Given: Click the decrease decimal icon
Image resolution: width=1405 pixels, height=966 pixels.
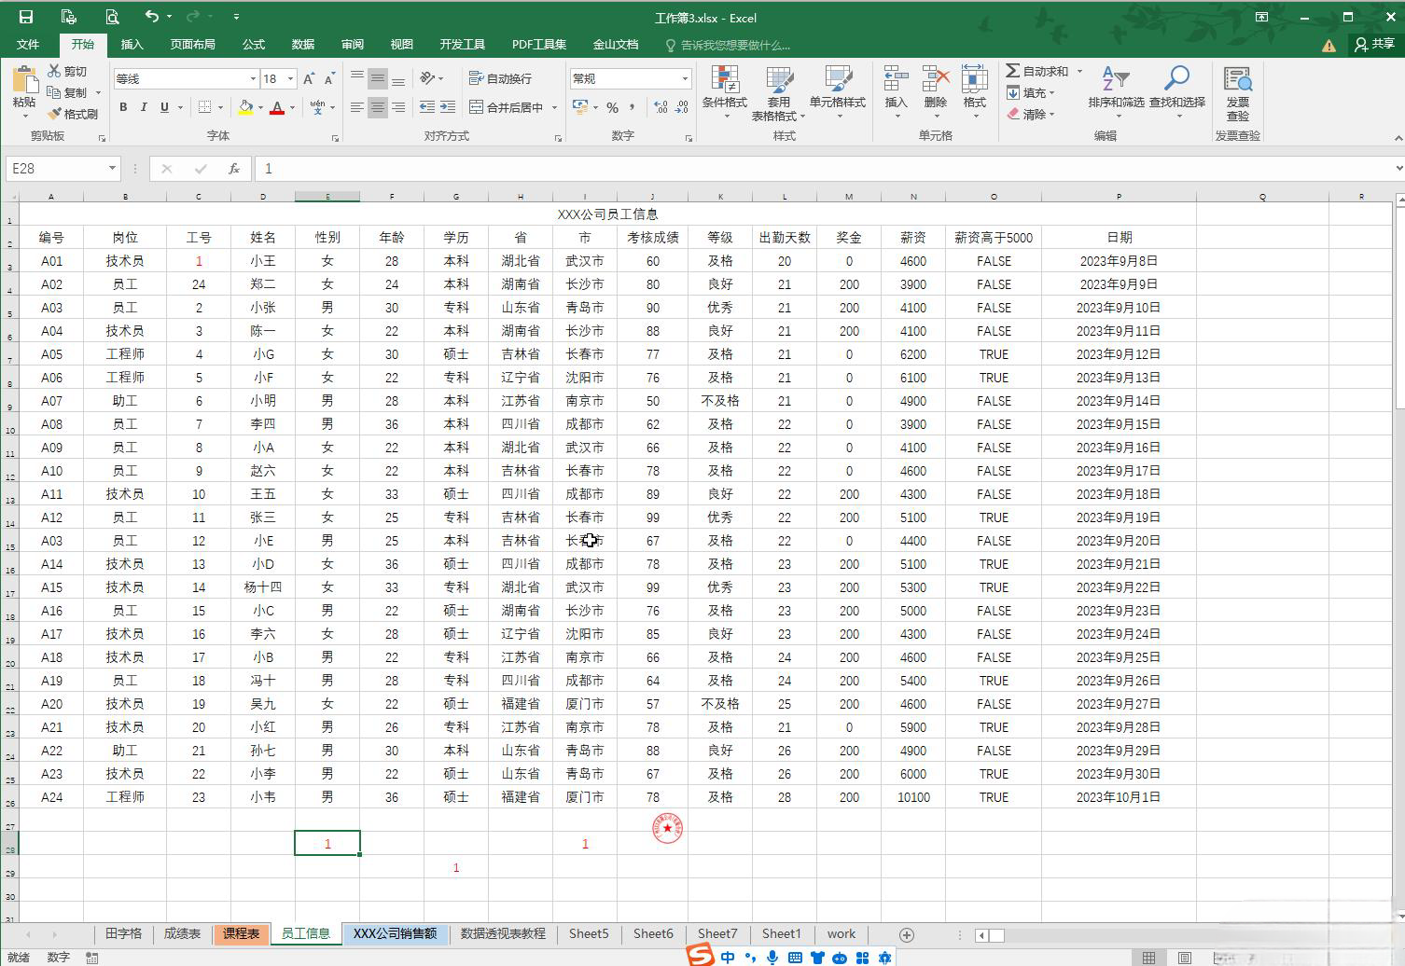Looking at the screenshot, I should (682, 108).
